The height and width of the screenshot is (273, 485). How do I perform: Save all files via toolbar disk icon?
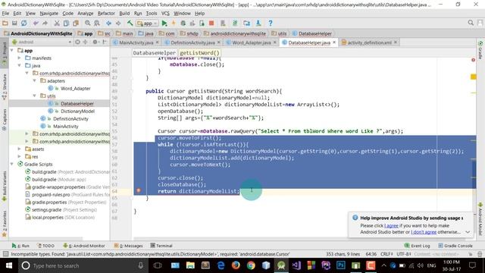[x=14, y=24]
